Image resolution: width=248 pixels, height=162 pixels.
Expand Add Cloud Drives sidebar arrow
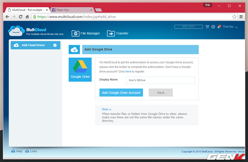(55, 45)
